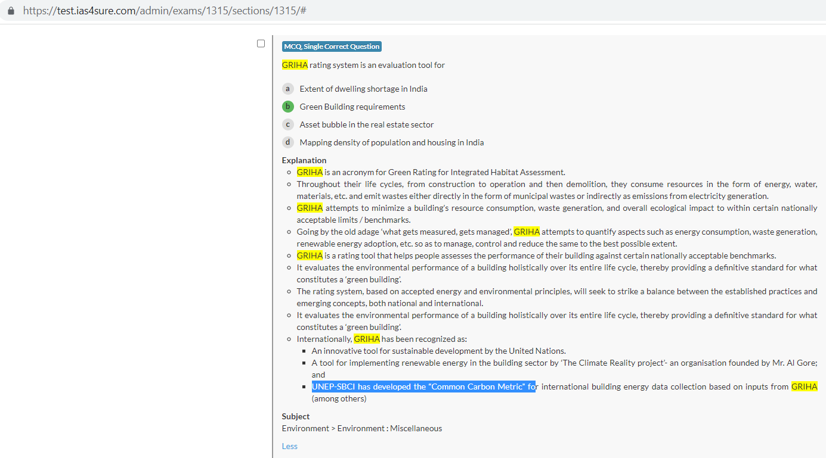826x458 pixels.
Task: Click highlighted GRIHA in the question text
Action: pos(295,65)
